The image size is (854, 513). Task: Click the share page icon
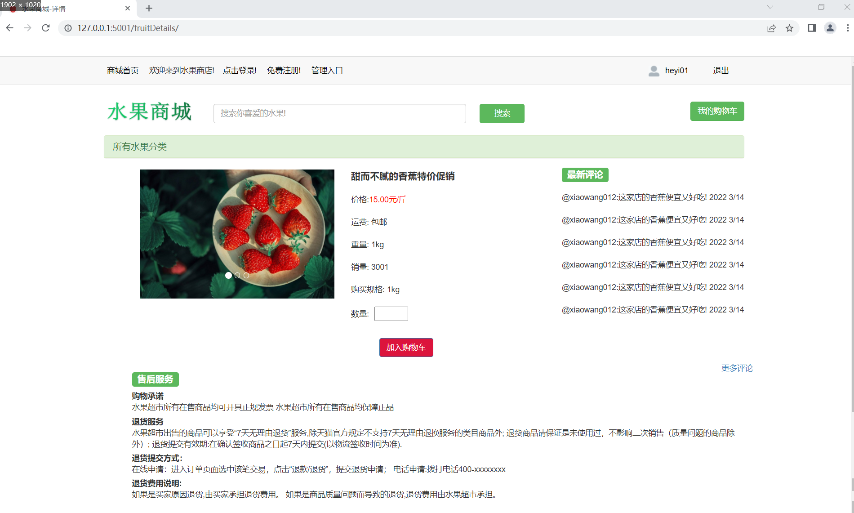(771, 28)
